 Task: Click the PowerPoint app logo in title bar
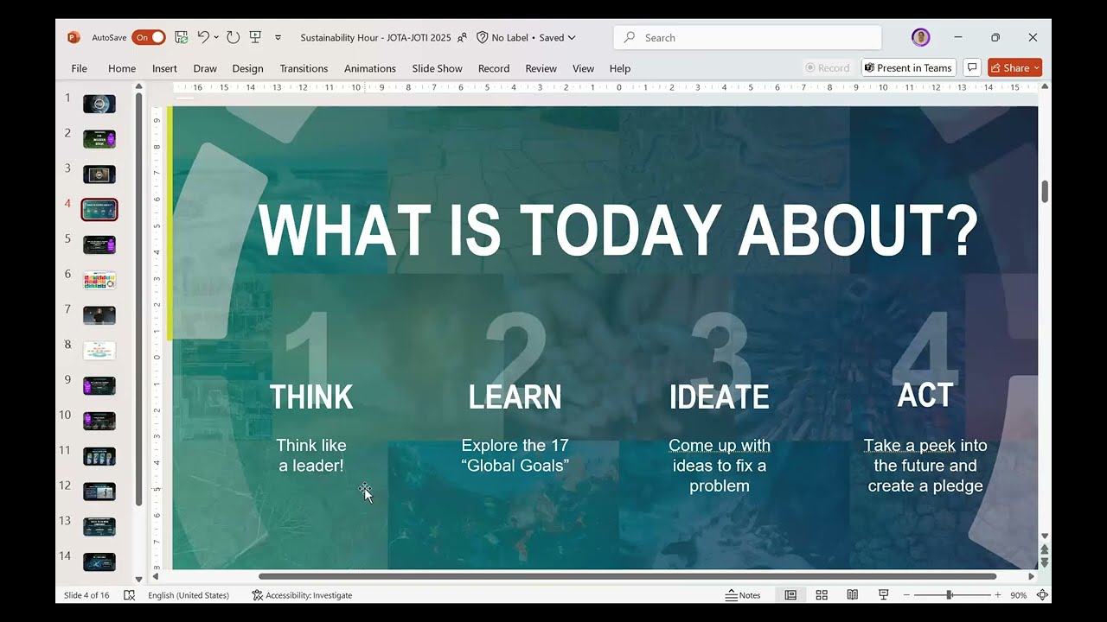[x=74, y=37]
